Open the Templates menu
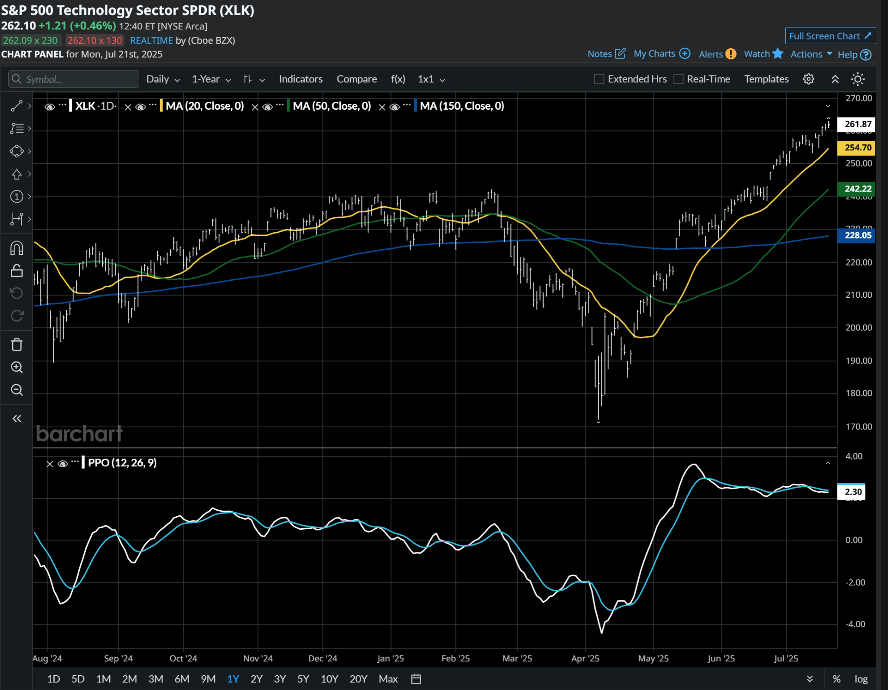888x690 pixels. click(x=766, y=79)
